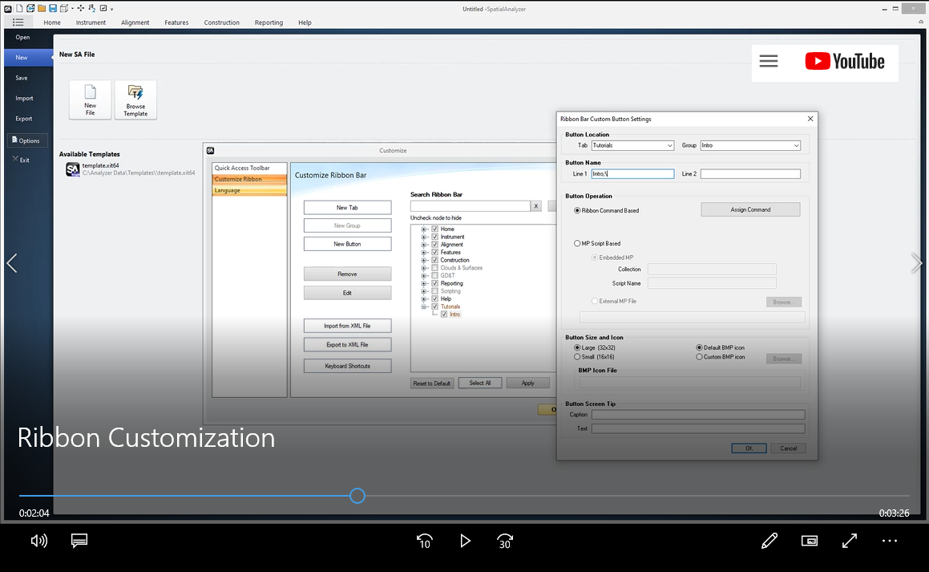Enable the MP Script Based radio button
The width and height of the screenshot is (929, 572).
click(577, 243)
